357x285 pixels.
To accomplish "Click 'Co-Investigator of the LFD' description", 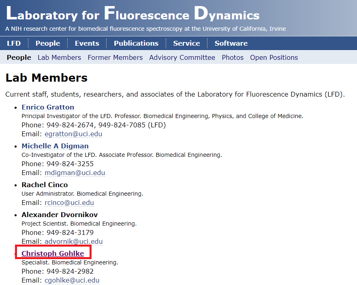I will point(122,155).
